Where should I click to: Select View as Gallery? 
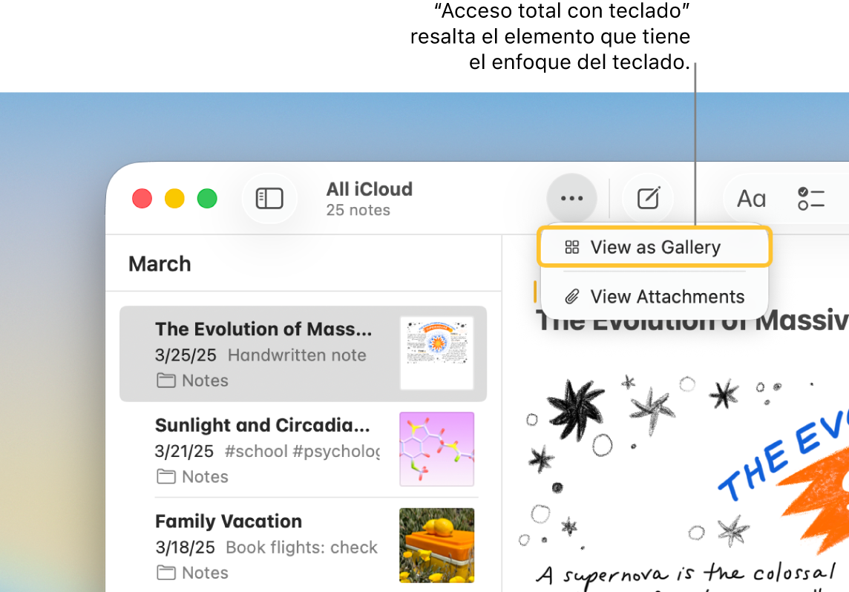pyautogui.click(x=655, y=247)
